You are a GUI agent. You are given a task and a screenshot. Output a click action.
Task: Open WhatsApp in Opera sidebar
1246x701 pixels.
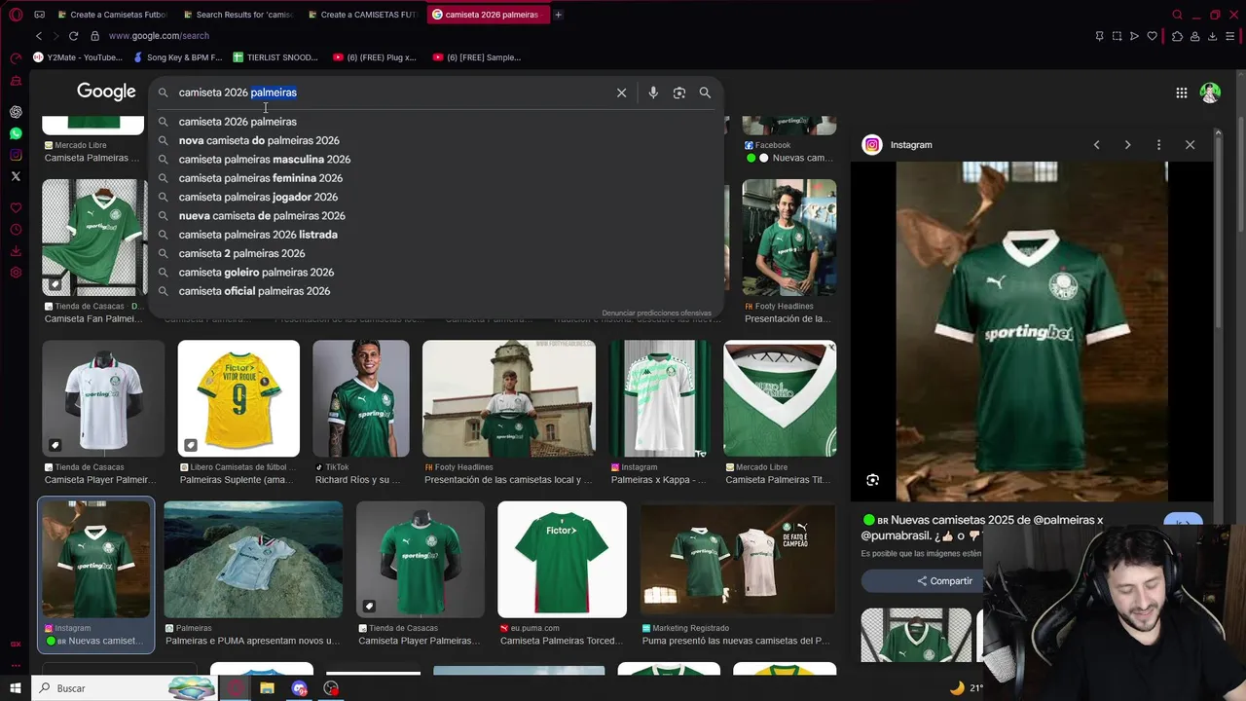coord(16,133)
